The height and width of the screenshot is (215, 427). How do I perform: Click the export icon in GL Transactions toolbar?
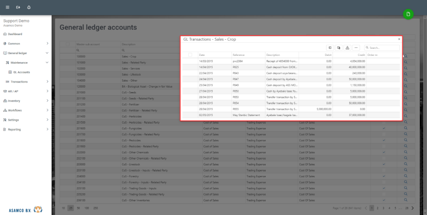(330, 48)
